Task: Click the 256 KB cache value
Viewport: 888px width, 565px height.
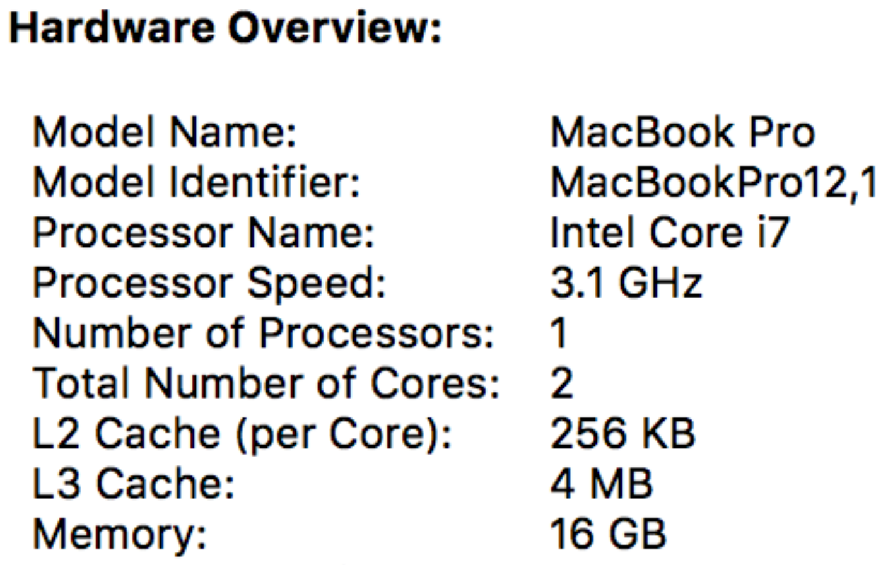Action: 623,434
